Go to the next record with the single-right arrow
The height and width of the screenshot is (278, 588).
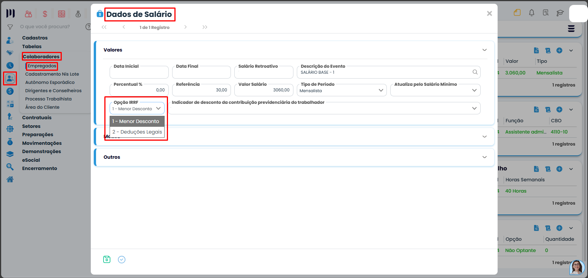[x=185, y=27]
